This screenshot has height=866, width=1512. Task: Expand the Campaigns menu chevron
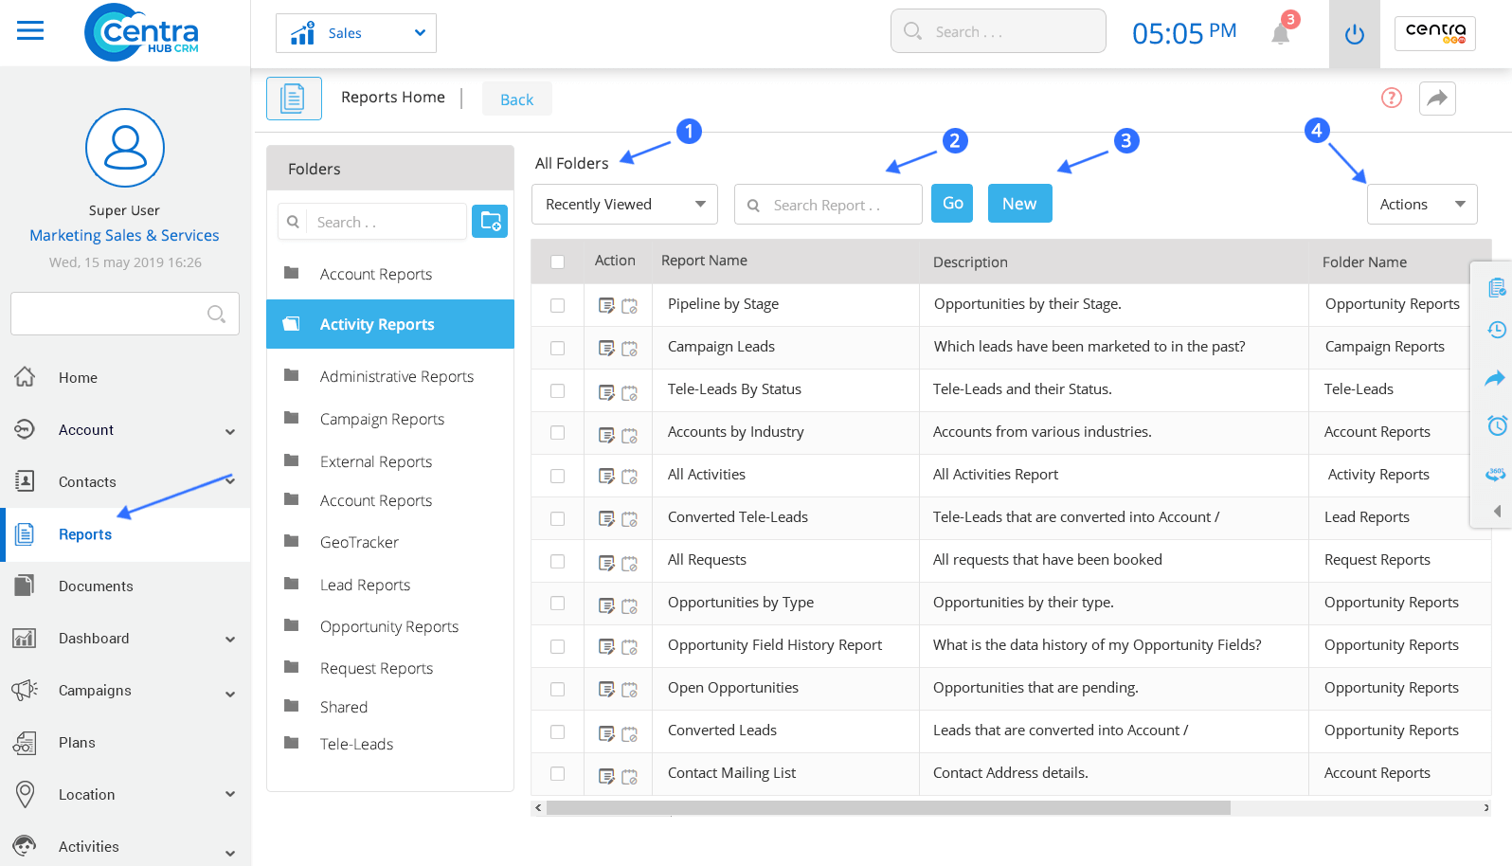click(230, 694)
